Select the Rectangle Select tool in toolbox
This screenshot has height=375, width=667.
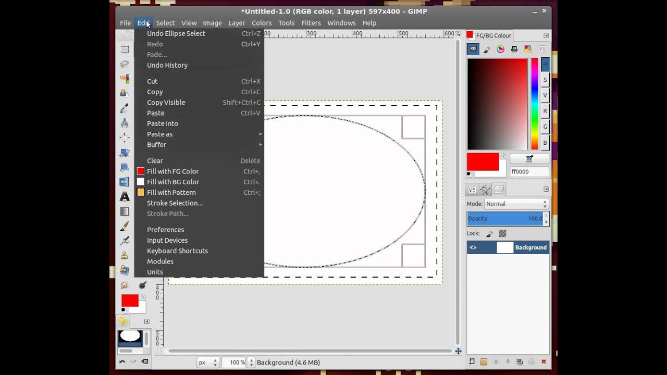pyautogui.click(x=125, y=49)
